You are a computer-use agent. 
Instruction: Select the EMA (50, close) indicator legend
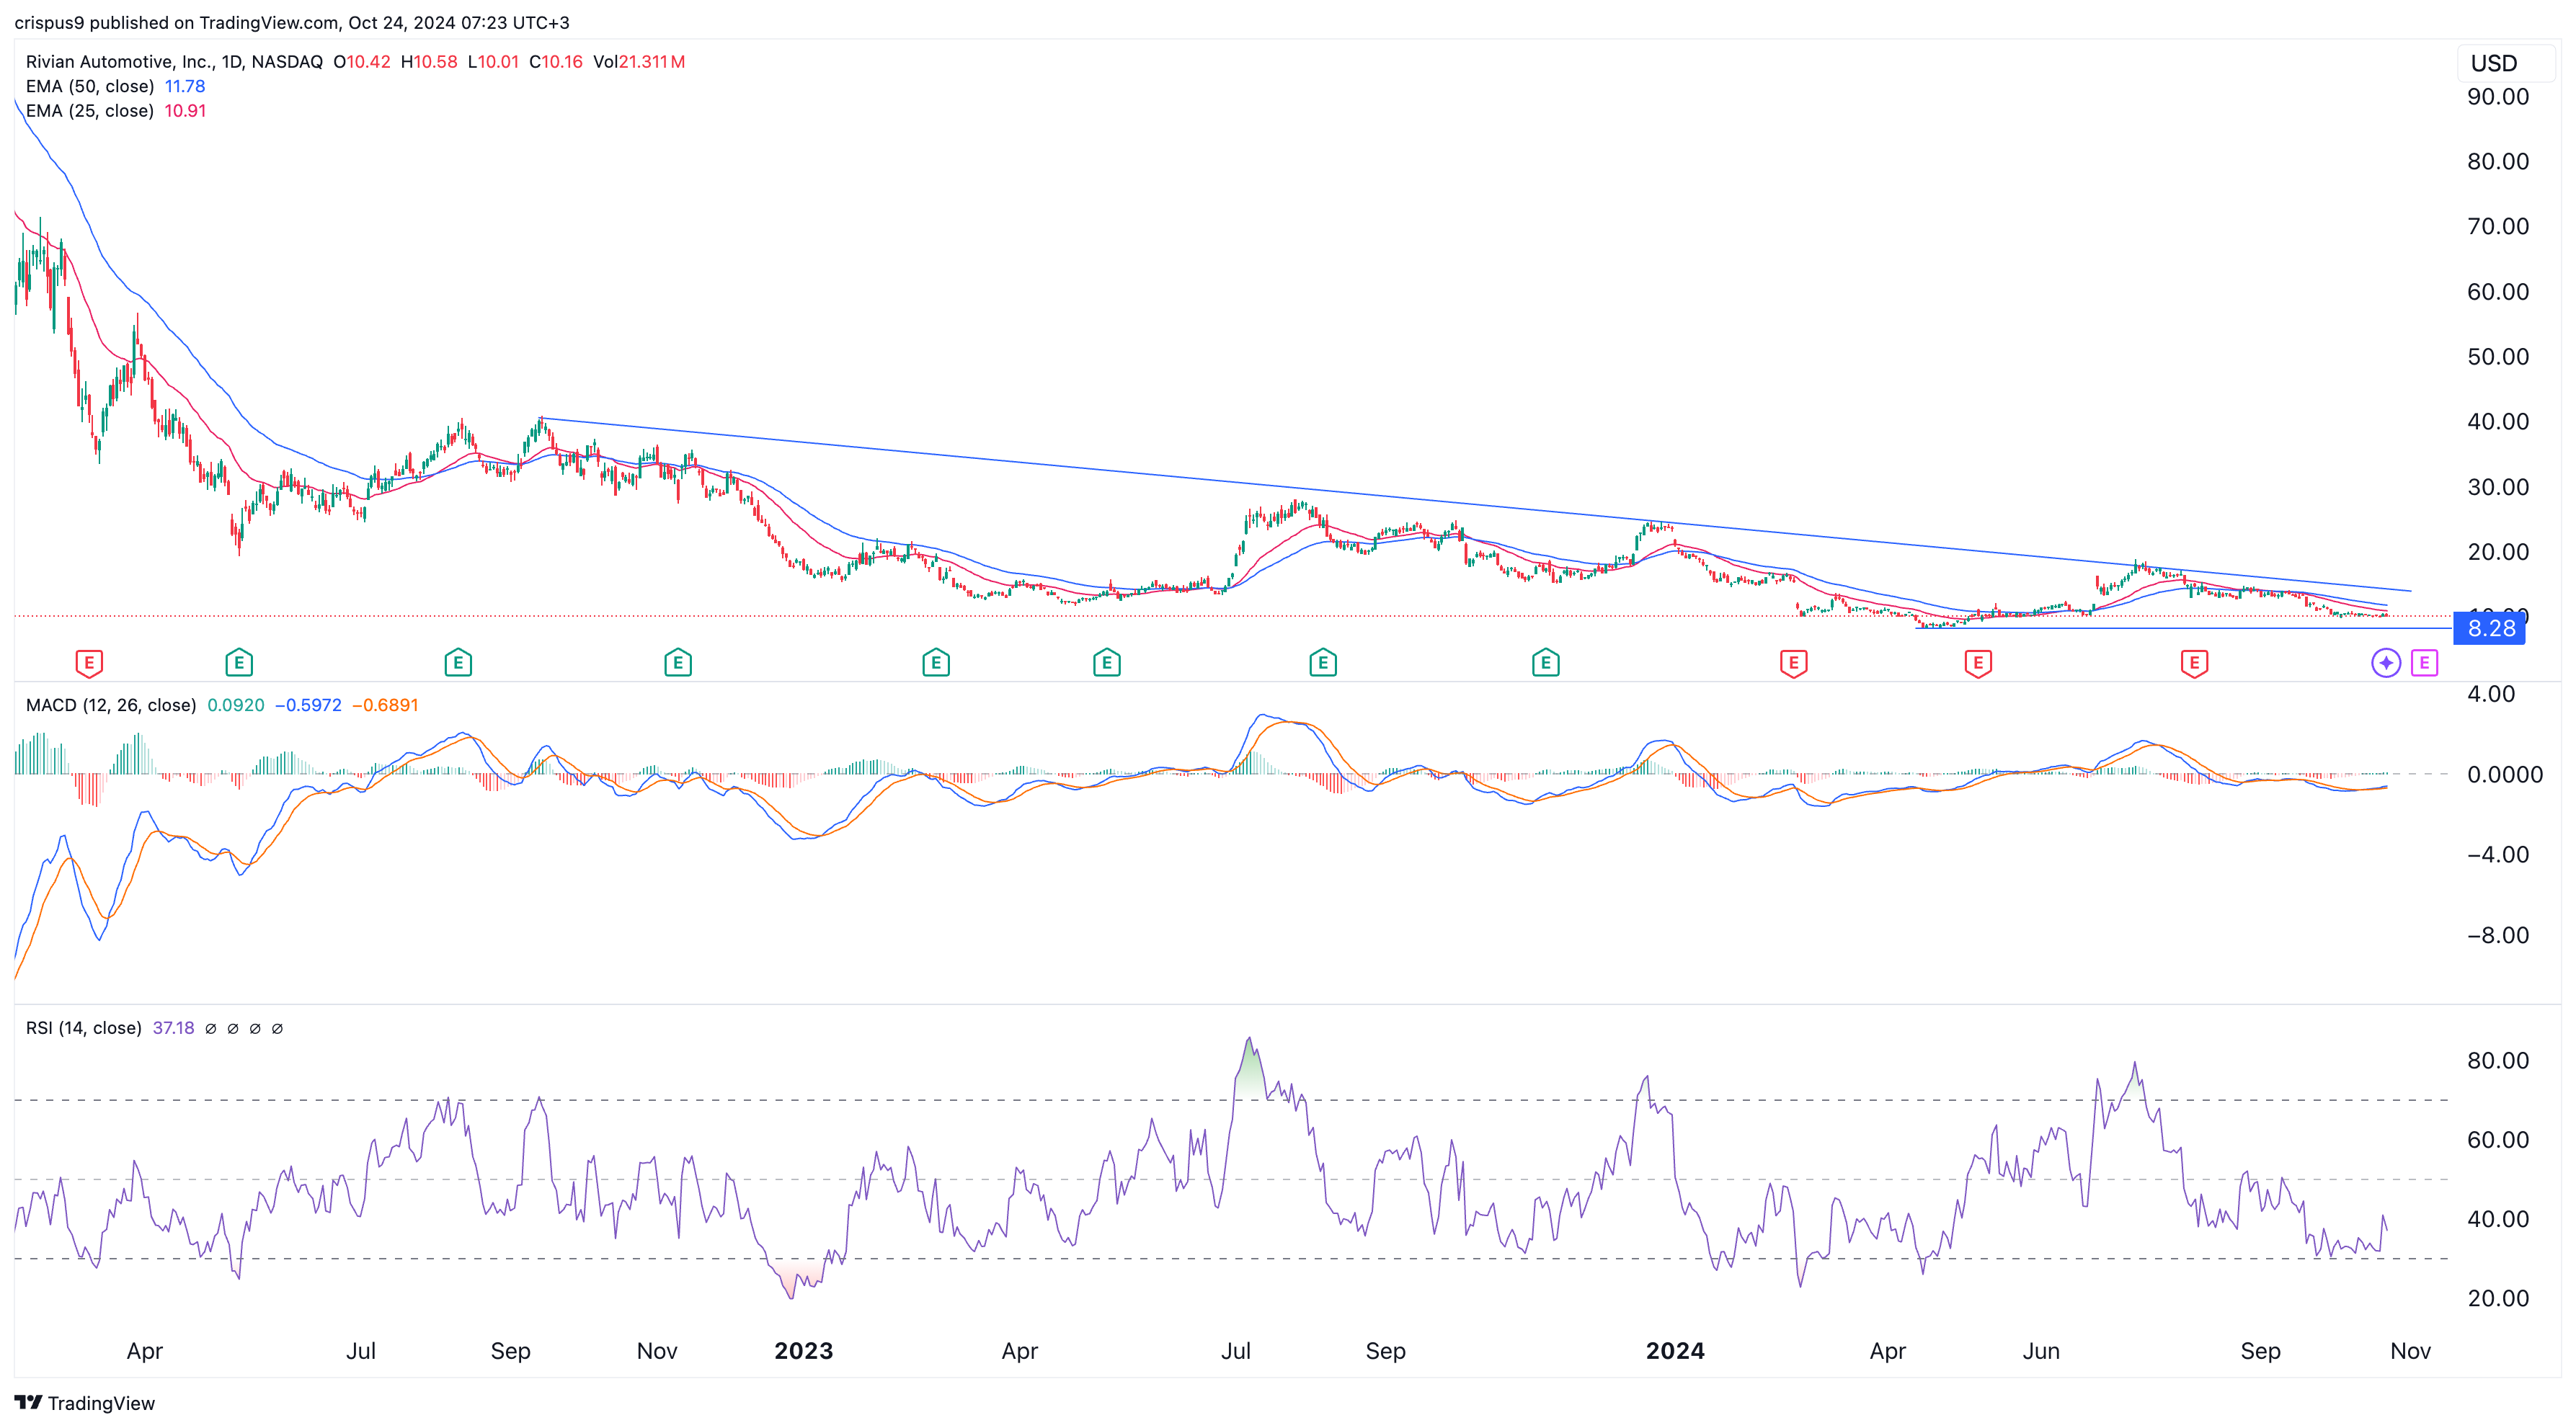pos(90,86)
